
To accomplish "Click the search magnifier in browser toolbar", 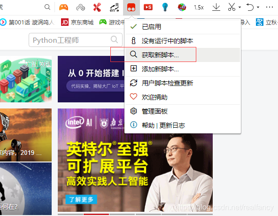I will coord(47,7).
